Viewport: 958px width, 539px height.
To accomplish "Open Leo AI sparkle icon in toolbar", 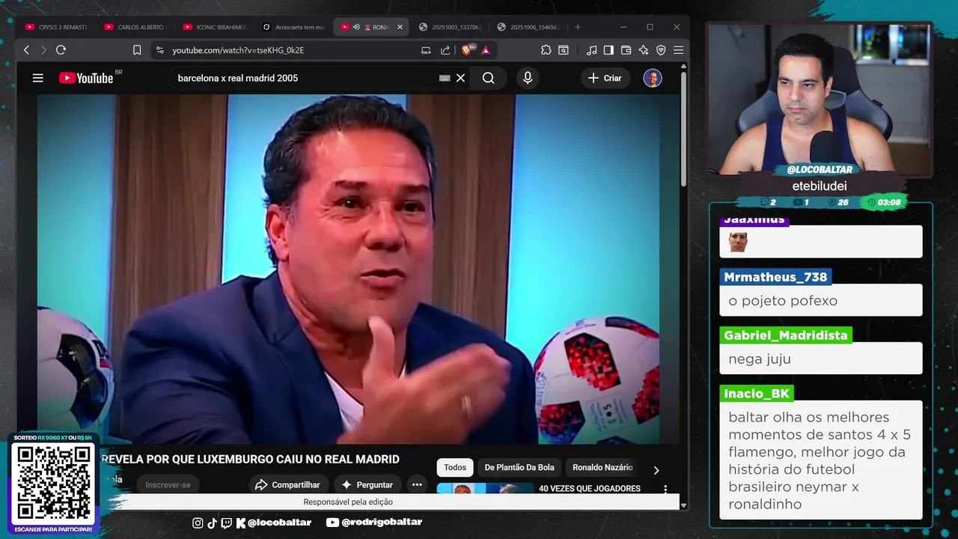I will pos(644,50).
